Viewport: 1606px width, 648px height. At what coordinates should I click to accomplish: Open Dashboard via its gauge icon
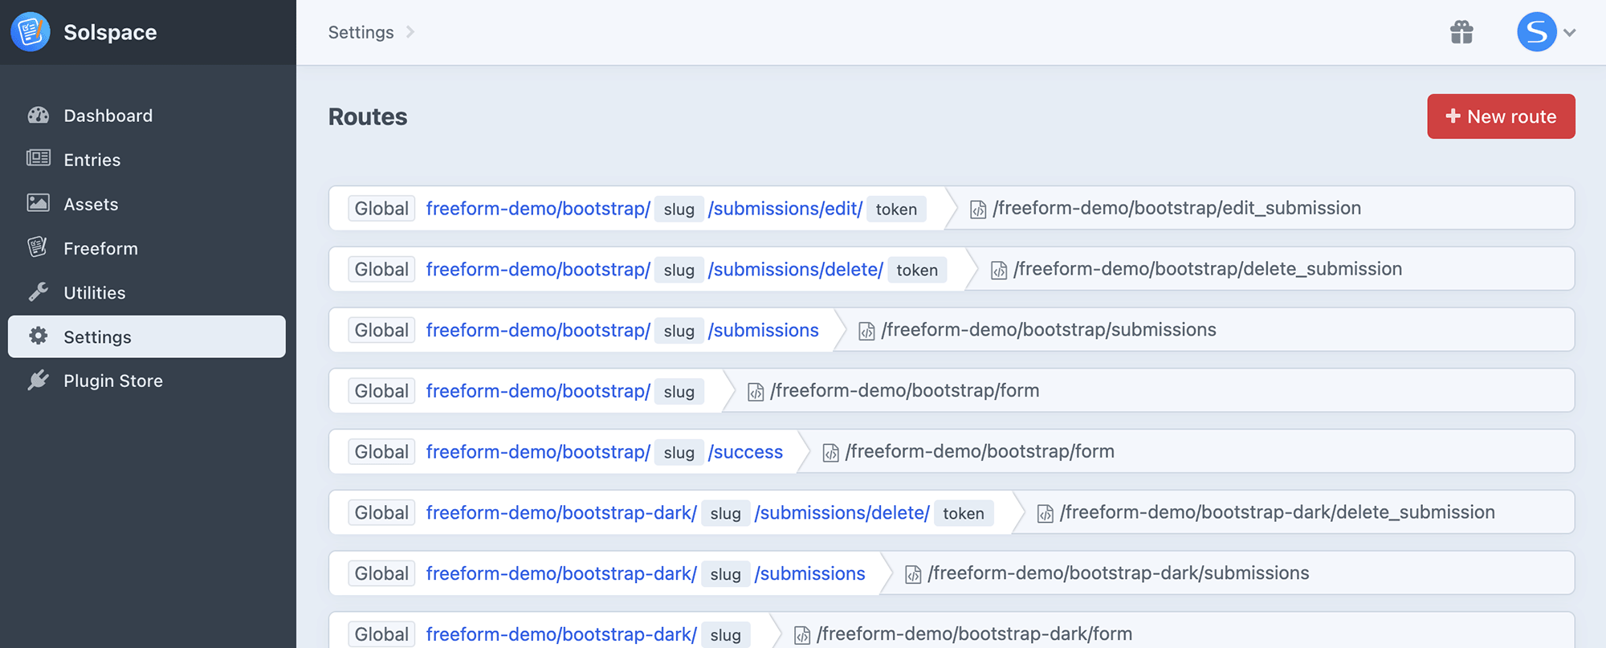tap(39, 116)
